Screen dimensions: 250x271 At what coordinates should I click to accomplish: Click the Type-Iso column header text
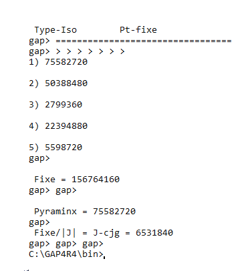coord(55,30)
